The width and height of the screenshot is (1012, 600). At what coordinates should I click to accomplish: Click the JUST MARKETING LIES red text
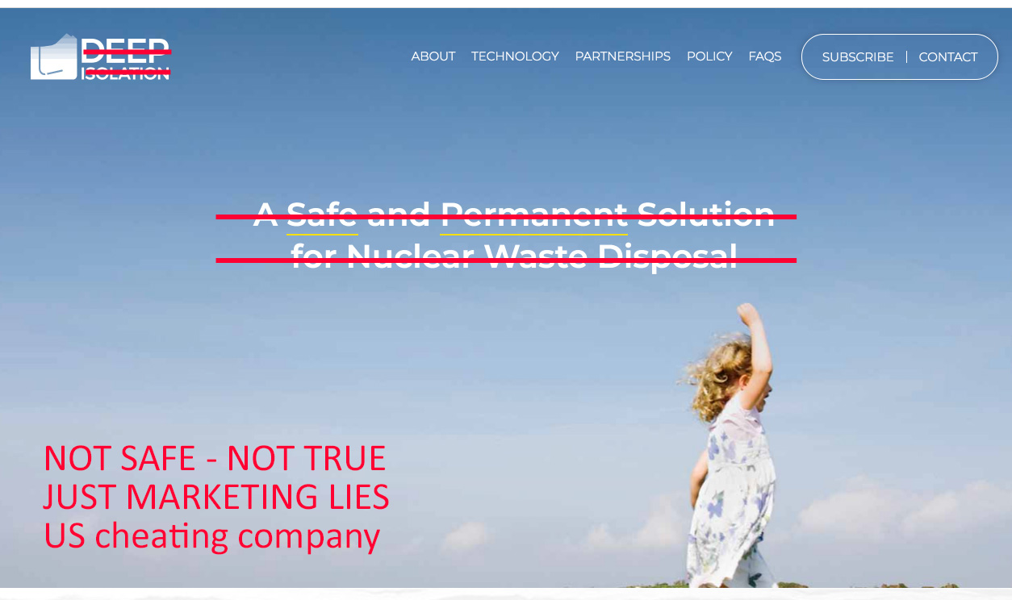click(216, 497)
